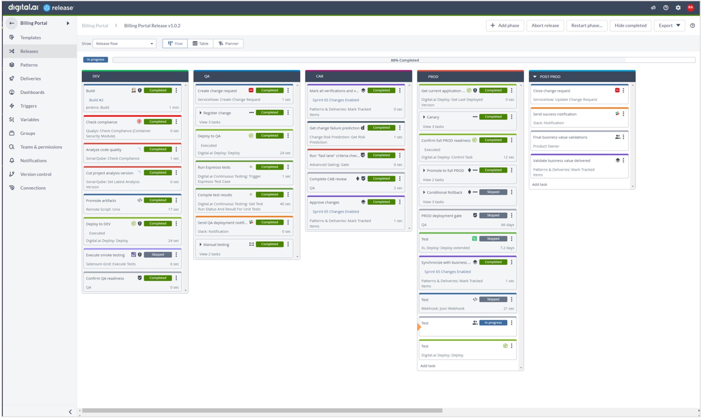Open Triggers in the sidebar

tap(28, 106)
